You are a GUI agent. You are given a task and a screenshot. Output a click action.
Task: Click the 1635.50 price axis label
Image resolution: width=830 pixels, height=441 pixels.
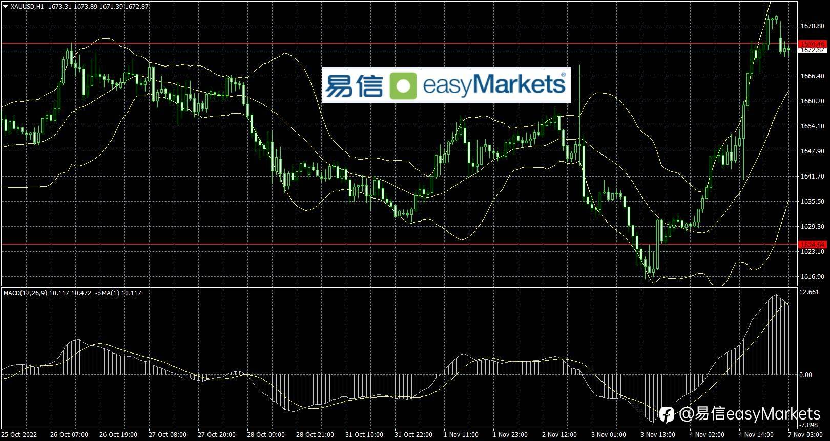coord(812,202)
